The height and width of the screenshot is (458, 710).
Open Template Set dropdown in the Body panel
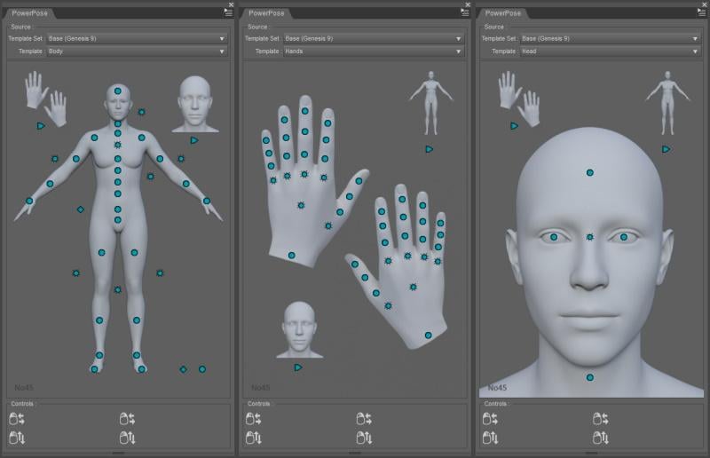tap(136, 38)
